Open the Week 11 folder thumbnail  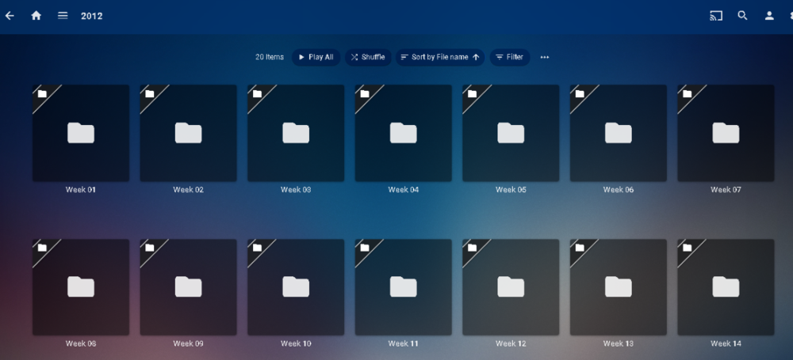(403, 287)
